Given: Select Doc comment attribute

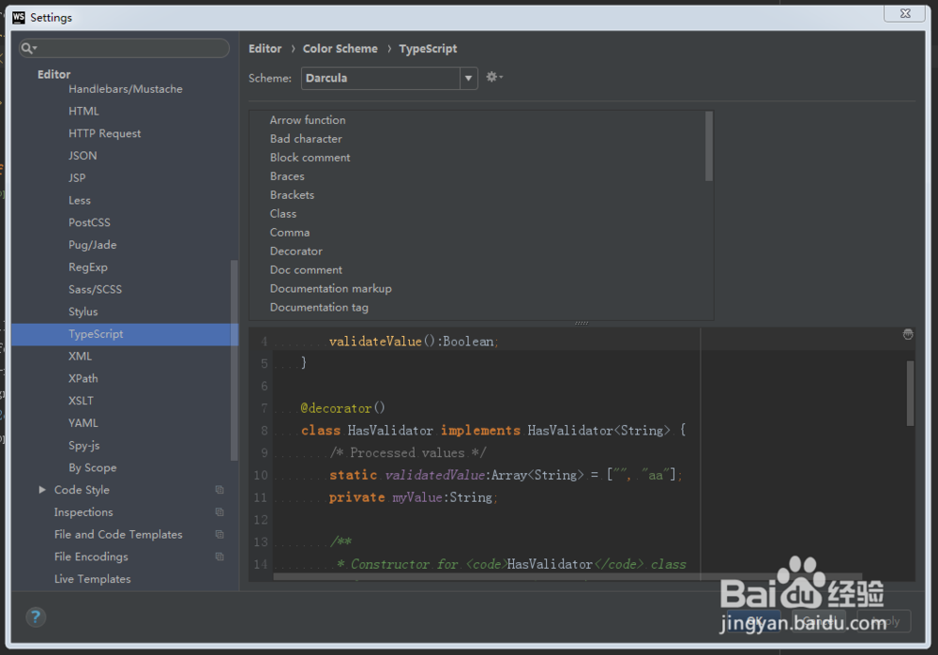Looking at the screenshot, I should click(x=306, y=269).
